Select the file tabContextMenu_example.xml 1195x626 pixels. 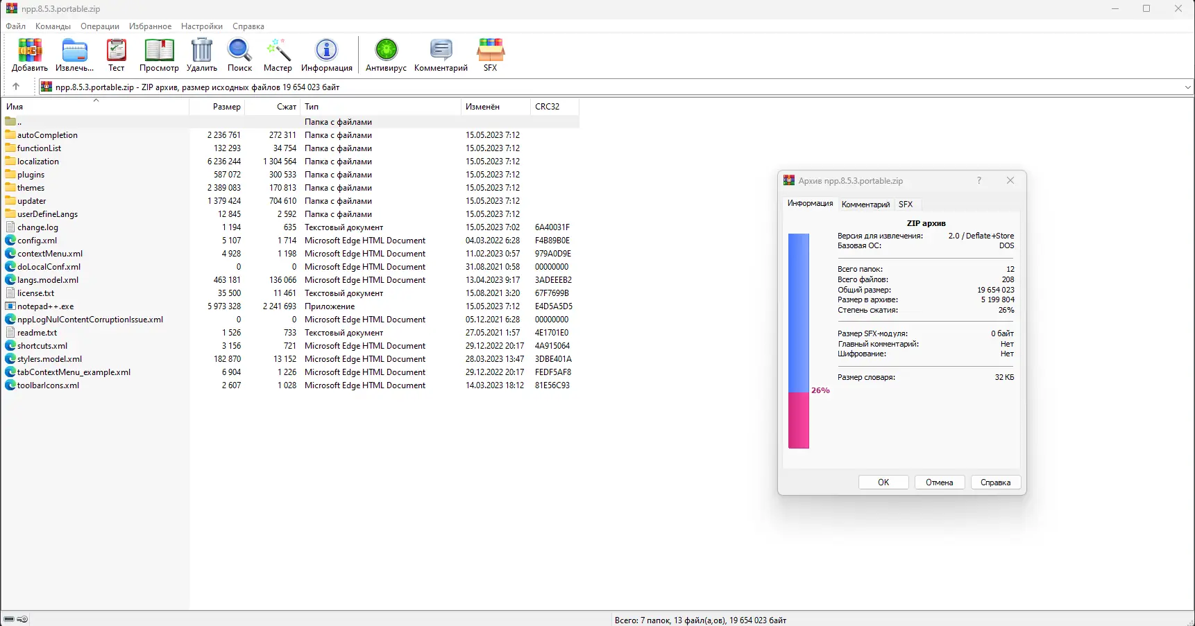pyautogui.click(x=74, y=372)
